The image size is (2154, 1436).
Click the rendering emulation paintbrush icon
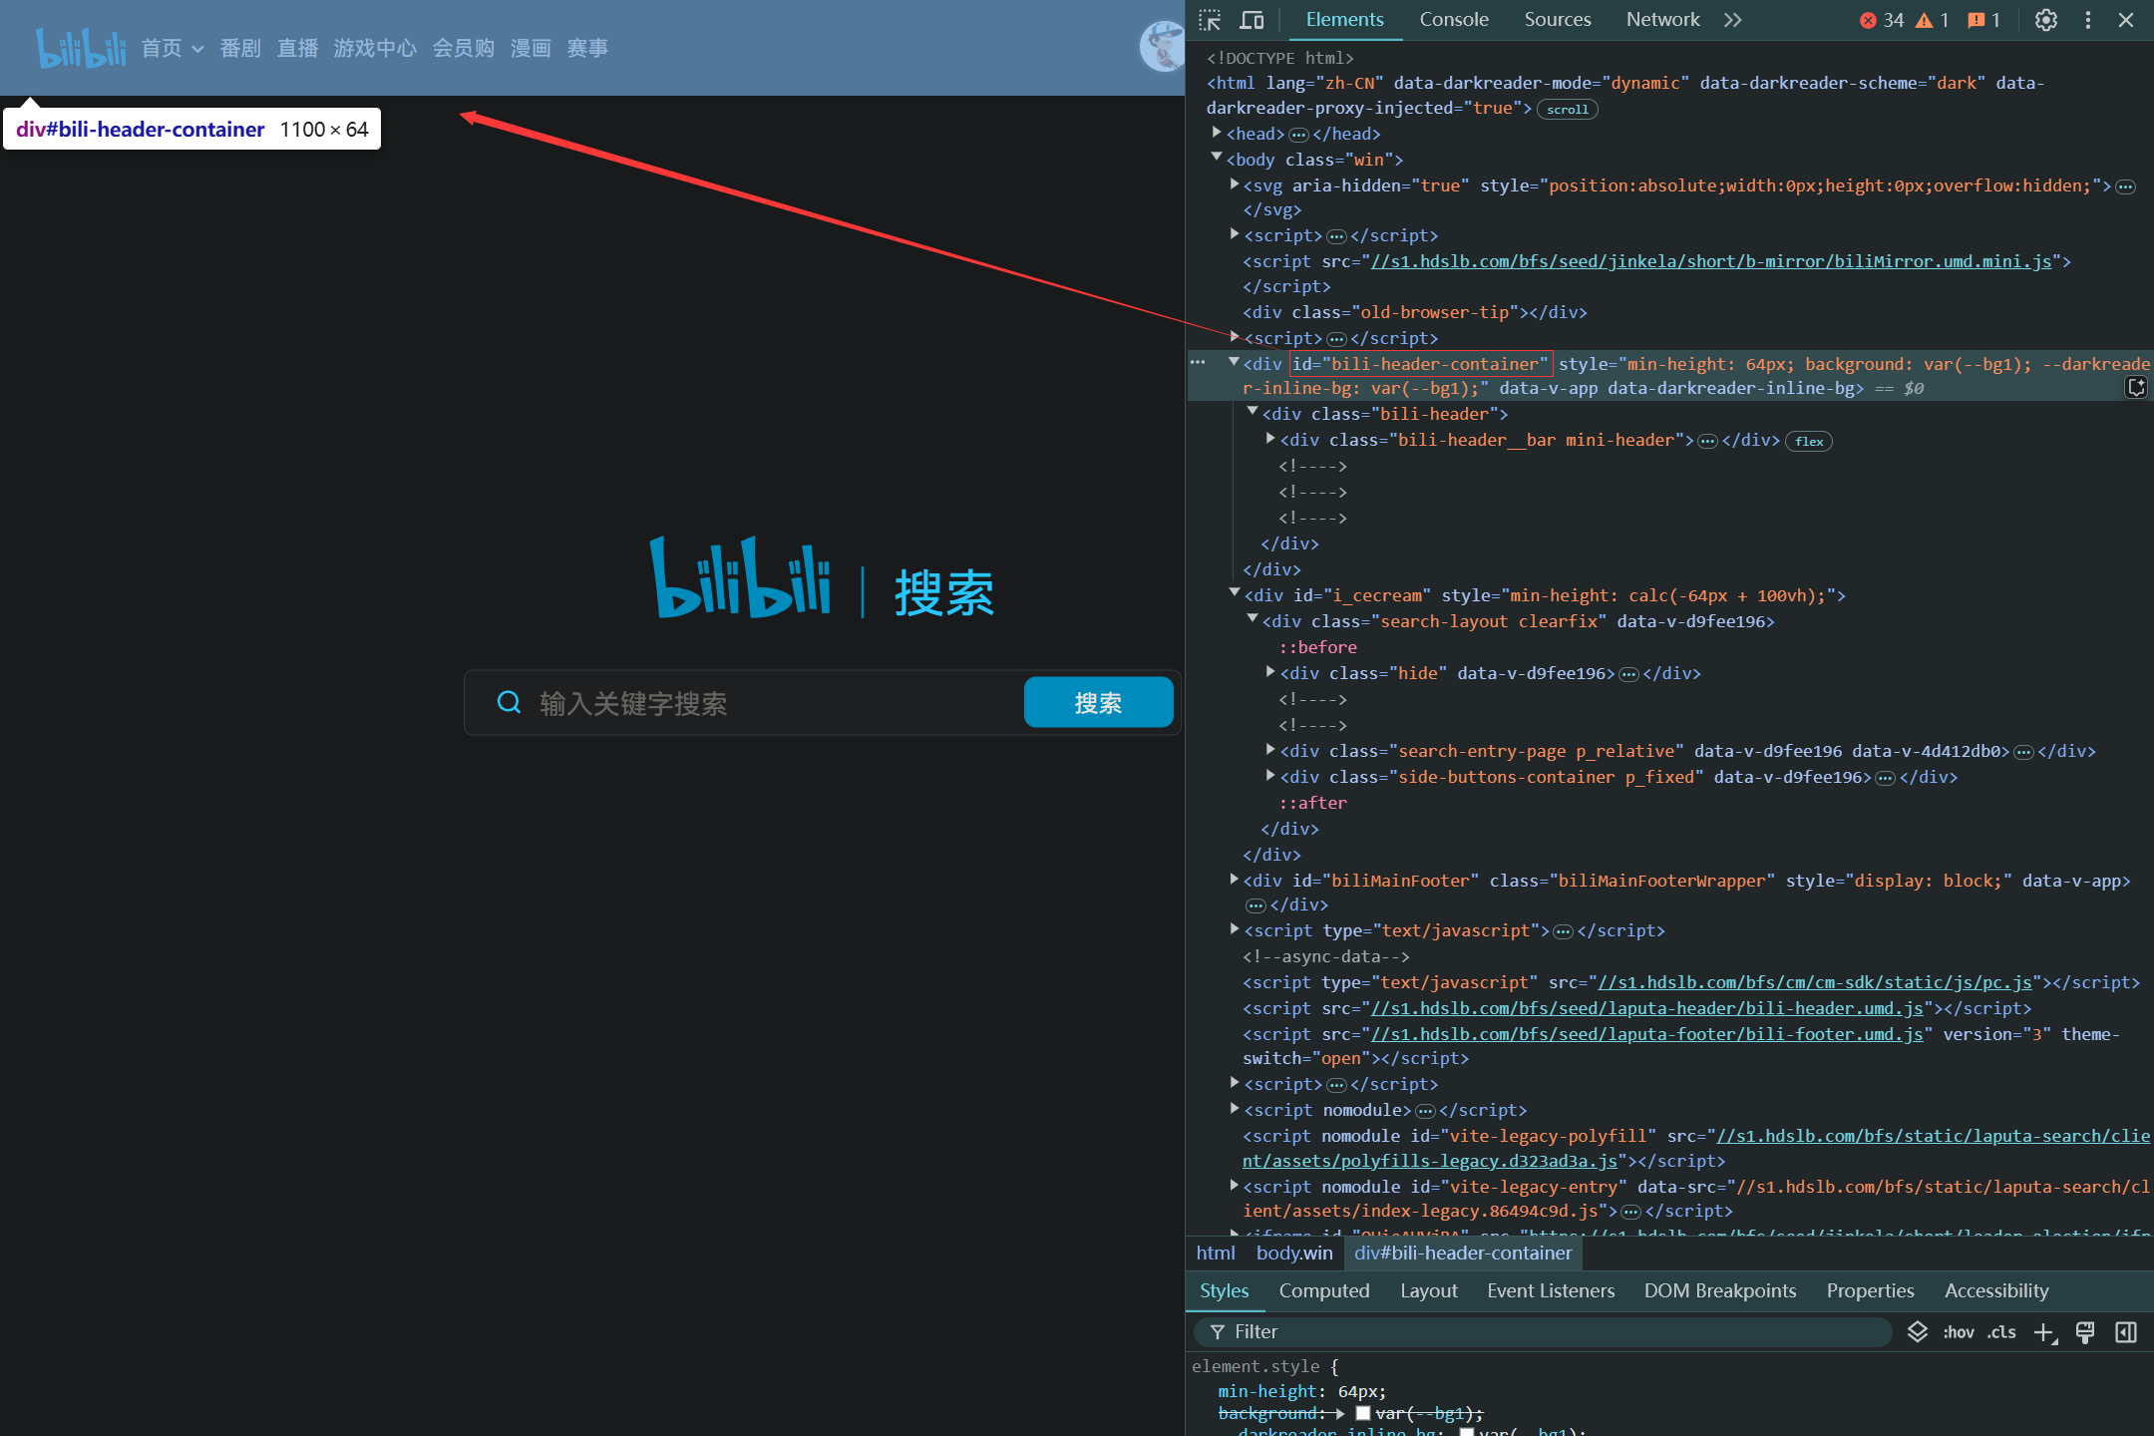pos(2085,1332)
